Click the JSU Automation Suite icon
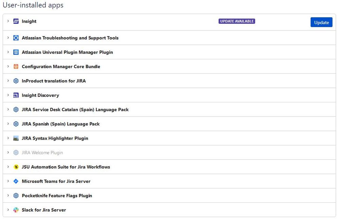 [x=16, y=167]
